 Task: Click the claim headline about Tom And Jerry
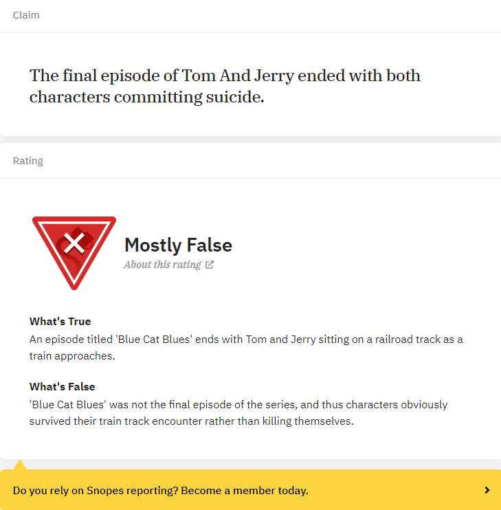(x=225, y=86)
